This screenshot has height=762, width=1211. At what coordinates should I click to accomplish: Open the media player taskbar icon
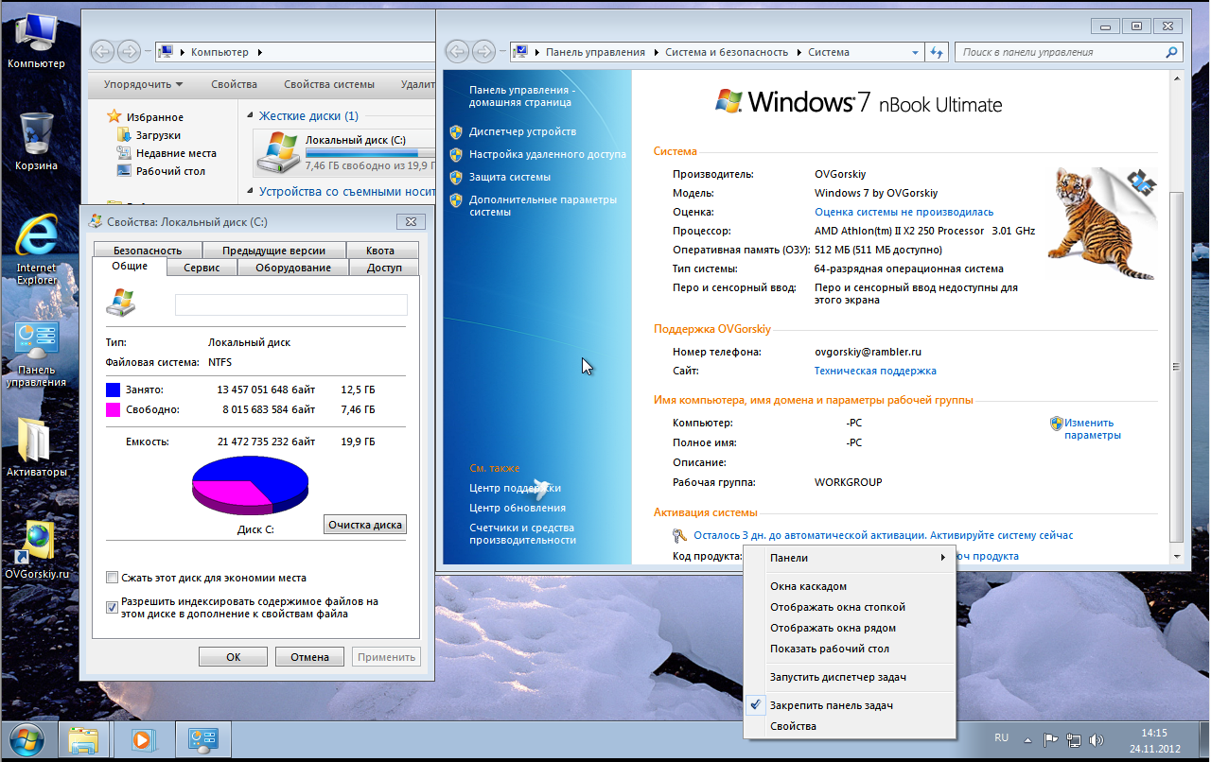click(x=143, y=739)
